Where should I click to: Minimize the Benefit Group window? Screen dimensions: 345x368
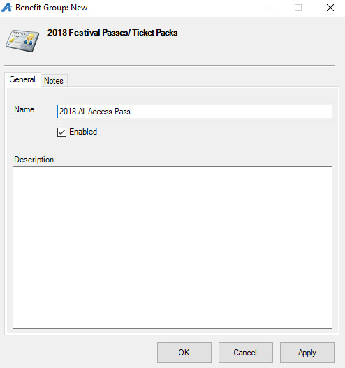click(x=267, y=8)
